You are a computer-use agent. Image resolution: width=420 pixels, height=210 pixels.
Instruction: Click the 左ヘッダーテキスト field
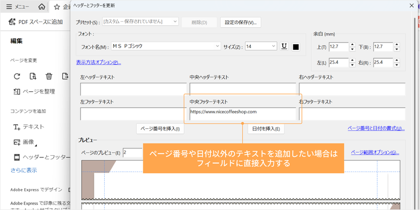pos(133,89)
